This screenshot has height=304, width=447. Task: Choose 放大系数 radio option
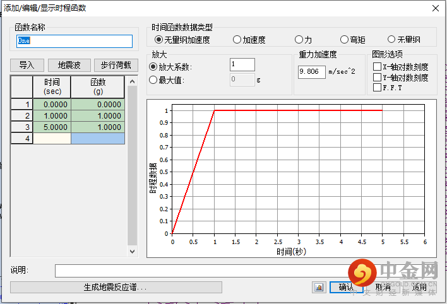(153, 67)
